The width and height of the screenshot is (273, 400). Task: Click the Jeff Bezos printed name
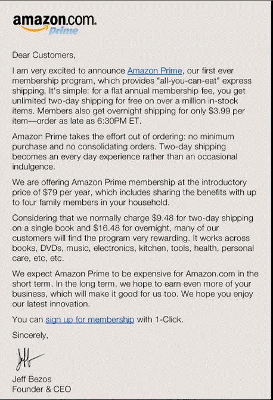(x=32, y=379)
